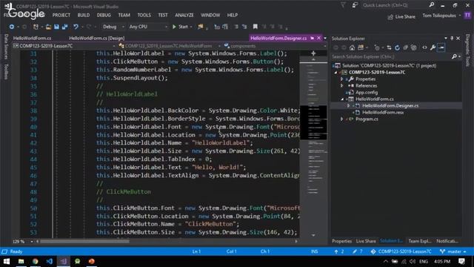Expand the Program.cs node
474x267 pixels.
pos(342,119)
